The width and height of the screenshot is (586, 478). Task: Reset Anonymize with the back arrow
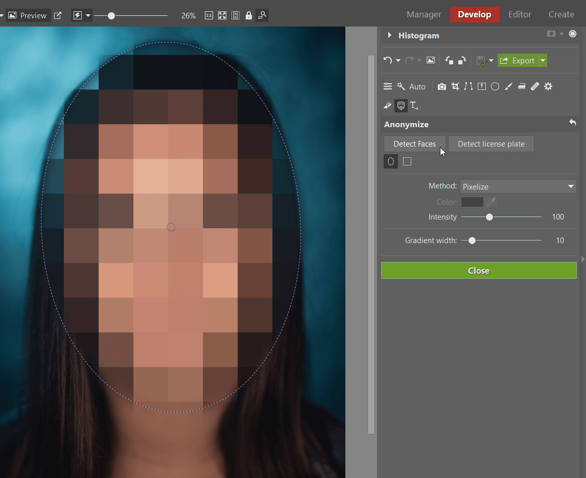pyautogui.click(x=573, y=122)
